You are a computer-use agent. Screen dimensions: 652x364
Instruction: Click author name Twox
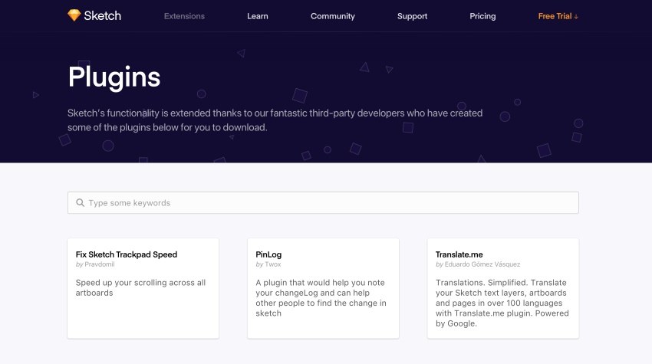pyautogui.click(x=272, y=264)
